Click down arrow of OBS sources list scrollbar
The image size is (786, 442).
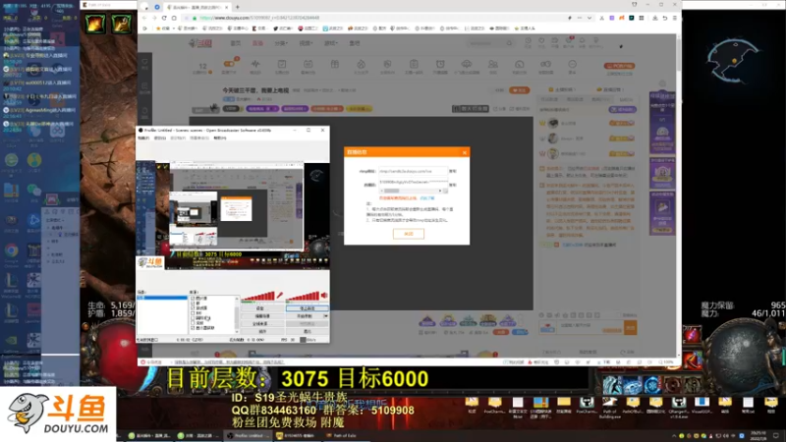tap(237, 331)
